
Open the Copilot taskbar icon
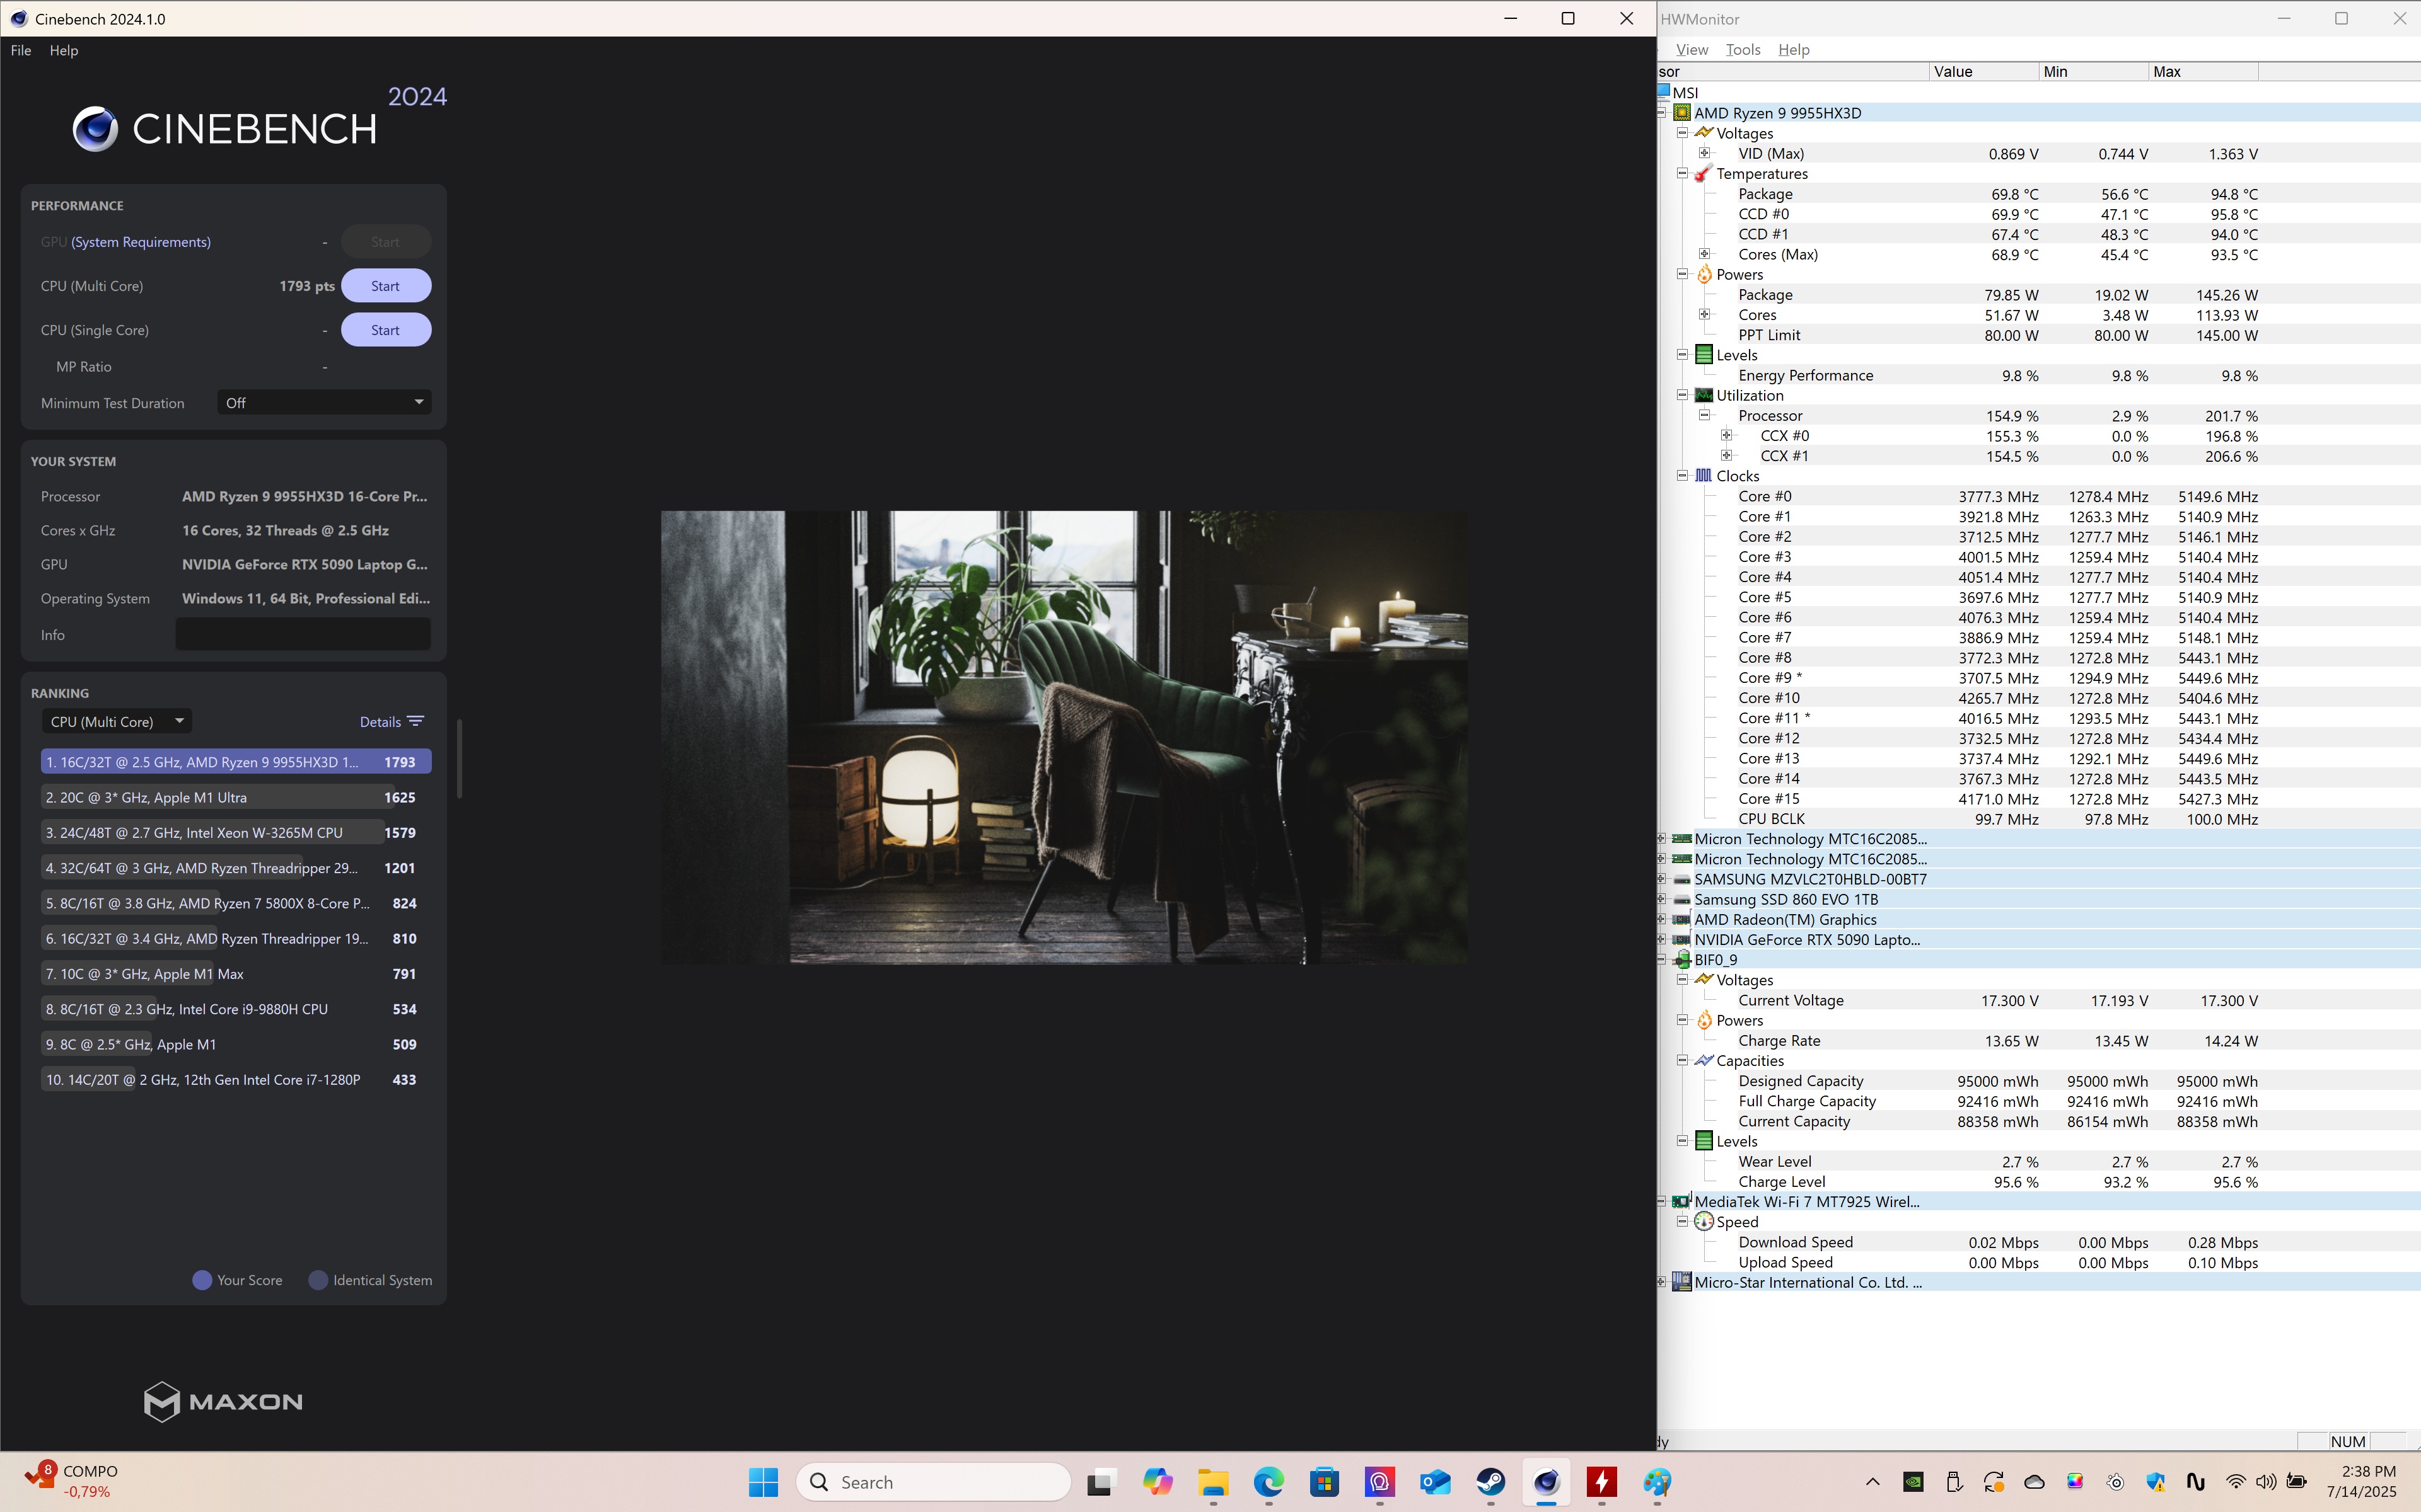[x=1158, y=1482]
